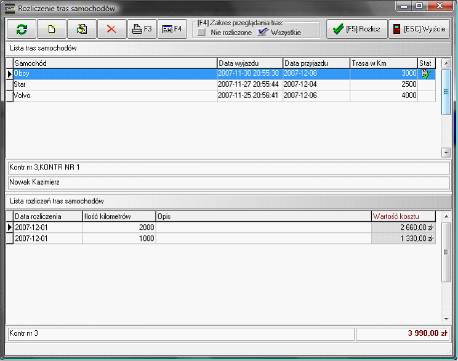Click the green refresh arrows icon

tap(22, 29)
